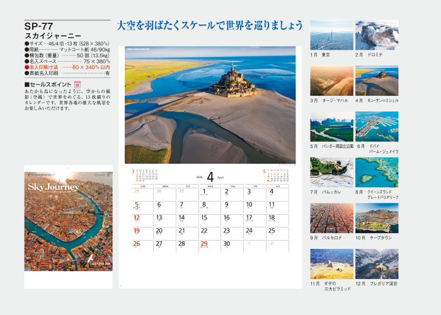Click the pink icon beside セールスポイント
The image size is (441, 315).
click(77, 84)
